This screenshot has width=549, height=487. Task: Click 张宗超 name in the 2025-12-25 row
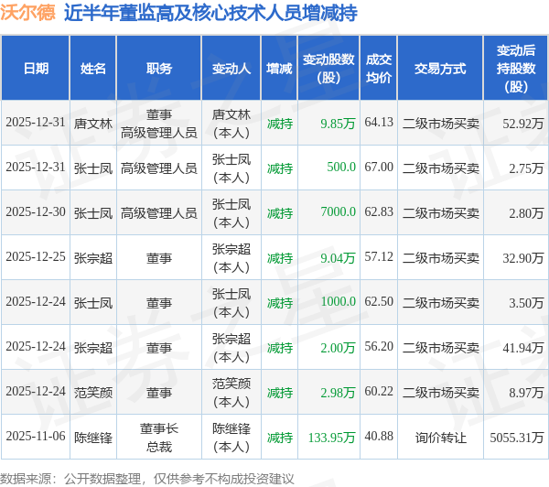coord(93,258)
